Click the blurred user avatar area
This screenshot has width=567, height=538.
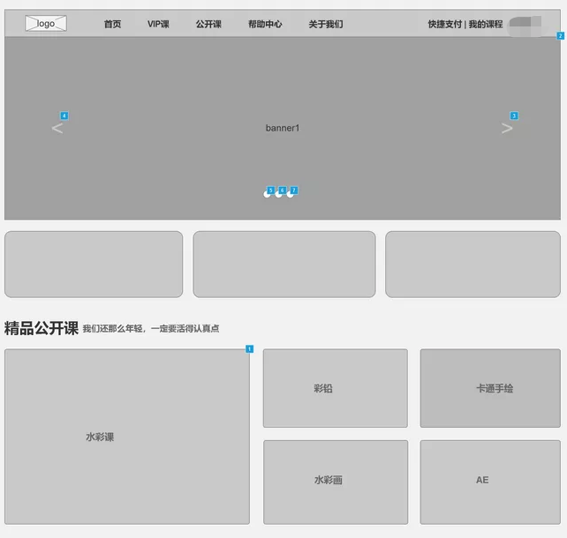coord(525,26)
